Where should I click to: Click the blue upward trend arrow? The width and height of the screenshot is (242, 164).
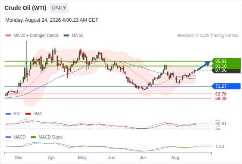pyautogui.click(x=204, y=66)
